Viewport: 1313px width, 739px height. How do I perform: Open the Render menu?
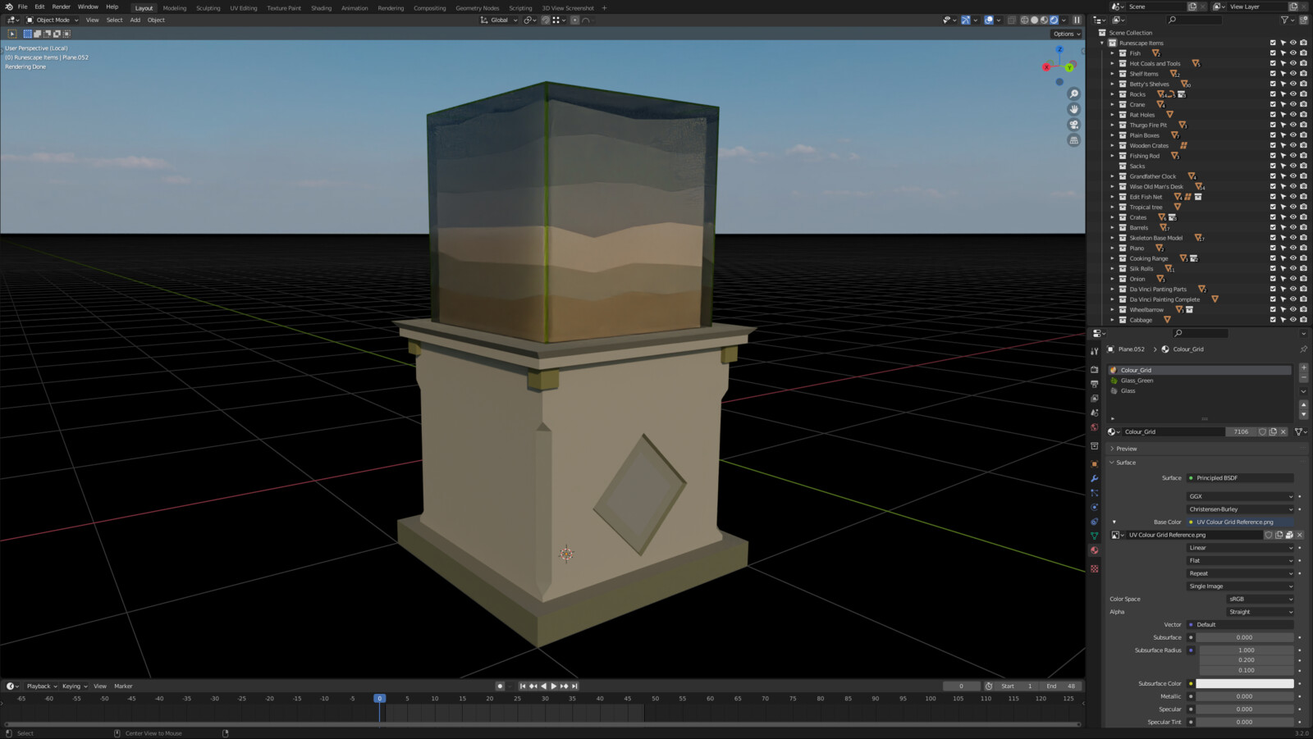pyautogui.click(x=61, y=7)
